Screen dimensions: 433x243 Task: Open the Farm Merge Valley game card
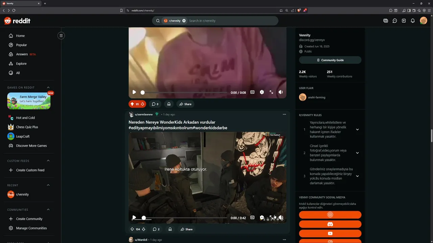click(x=29, y=101)
